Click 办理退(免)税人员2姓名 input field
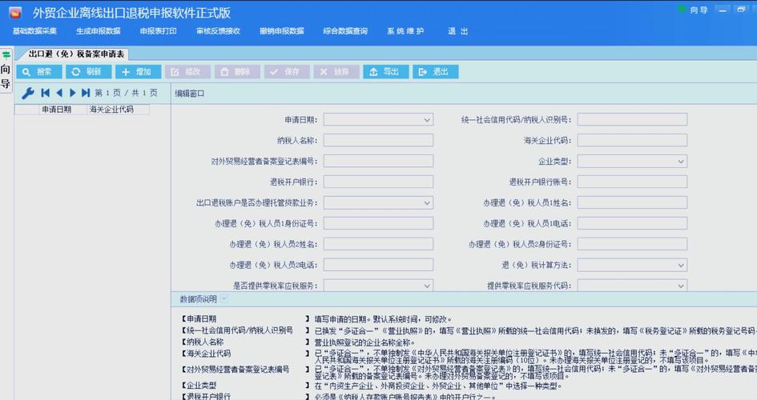Screen dimensions: 757x400 coord(378,244)
